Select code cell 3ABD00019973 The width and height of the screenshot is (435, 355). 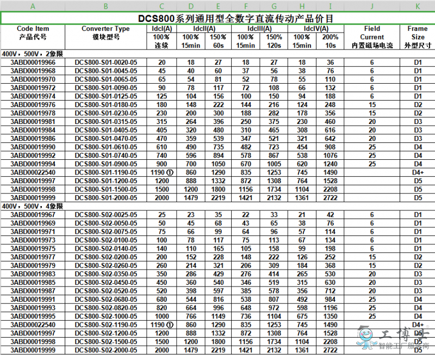tap(33, 240)
